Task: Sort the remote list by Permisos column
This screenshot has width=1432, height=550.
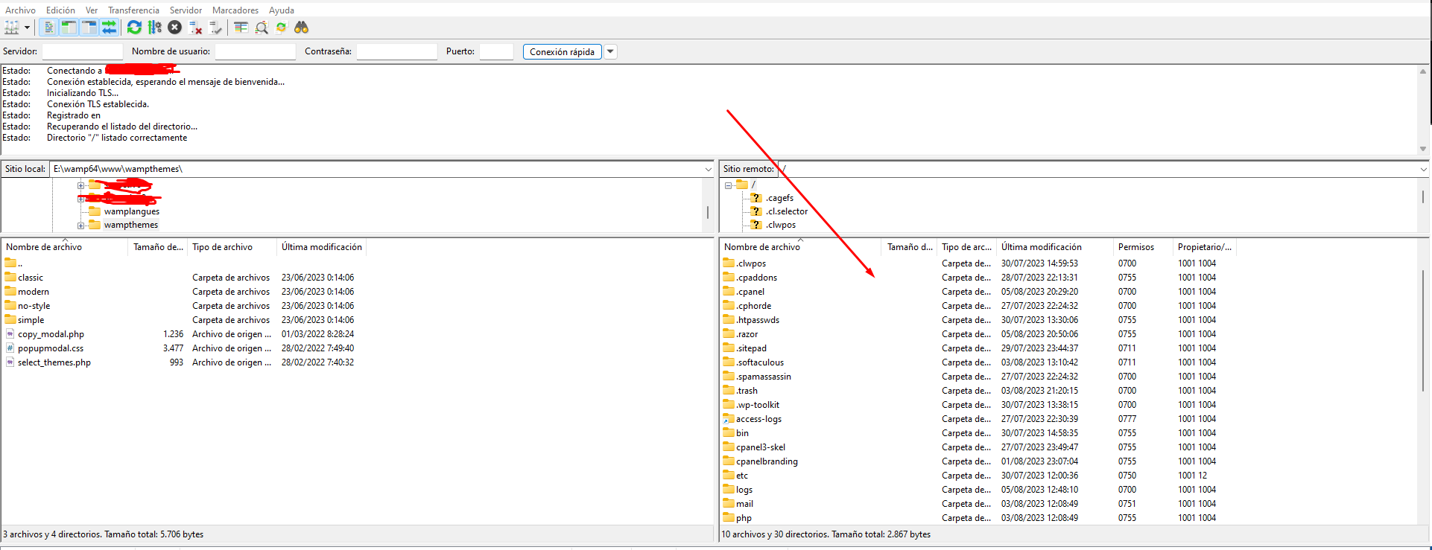Action: pos(1135,247)
